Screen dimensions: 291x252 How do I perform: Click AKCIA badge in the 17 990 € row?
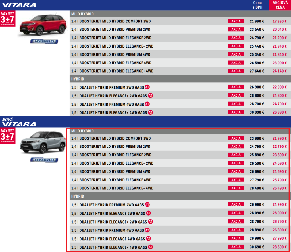pyautogui.click(x=236, y=21)
